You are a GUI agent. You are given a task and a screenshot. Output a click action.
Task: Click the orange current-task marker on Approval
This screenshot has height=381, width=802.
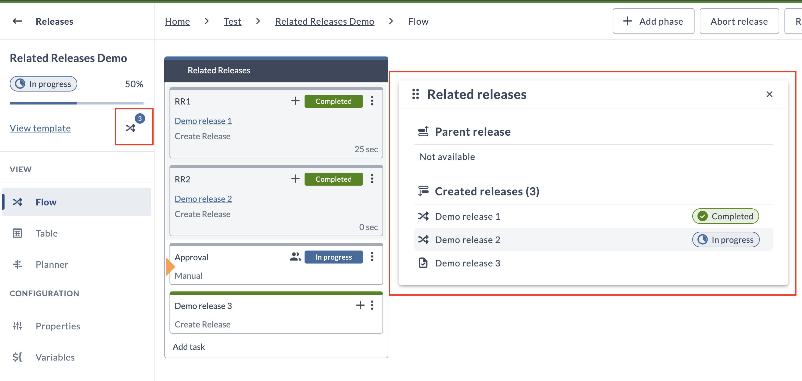(x=170, y=266)
